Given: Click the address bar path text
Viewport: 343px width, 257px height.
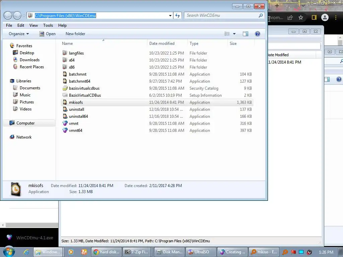Looking at the screenshot, I should 65,15.
